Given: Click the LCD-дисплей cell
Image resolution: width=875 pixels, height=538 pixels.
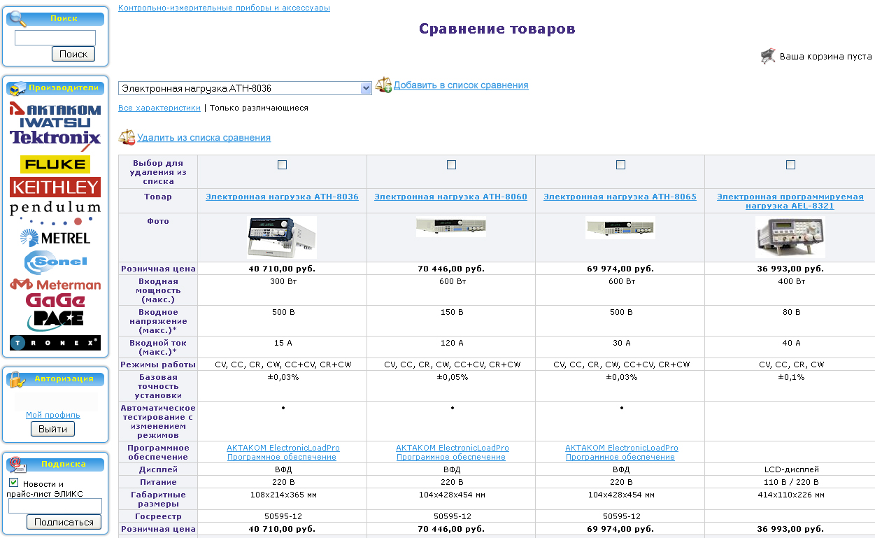Looking at the screenshot, I should 792,469.
